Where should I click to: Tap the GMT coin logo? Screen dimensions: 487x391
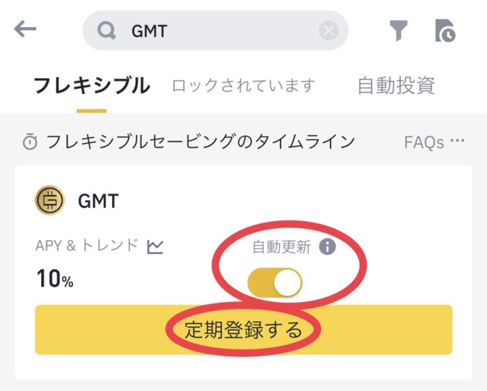click(49, 200)
